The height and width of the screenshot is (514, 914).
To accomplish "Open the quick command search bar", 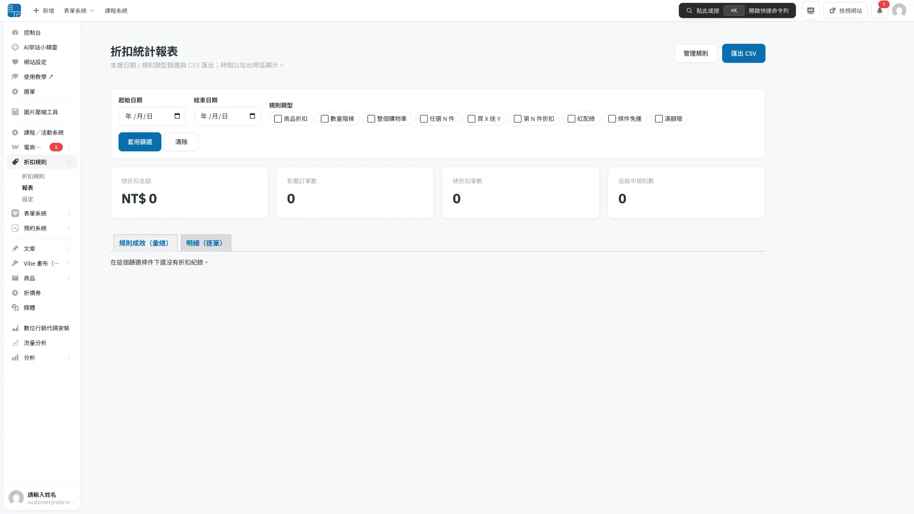I will (737, 10).
